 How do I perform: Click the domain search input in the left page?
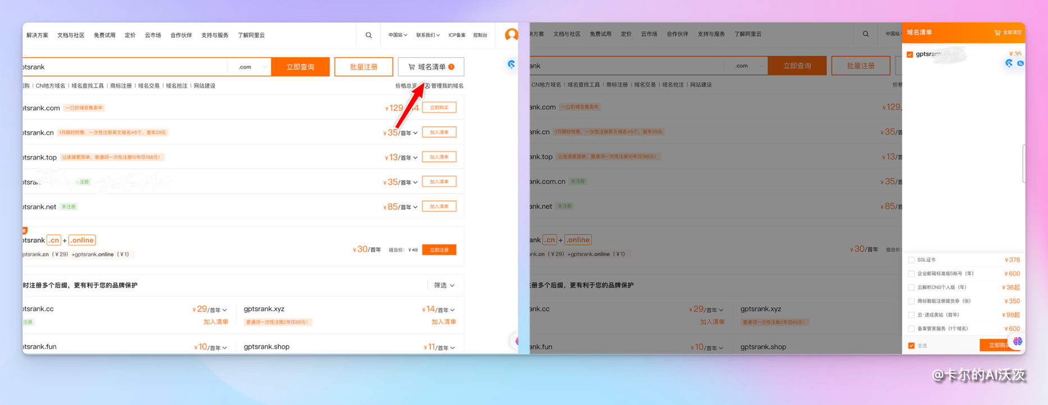(125, 67)
